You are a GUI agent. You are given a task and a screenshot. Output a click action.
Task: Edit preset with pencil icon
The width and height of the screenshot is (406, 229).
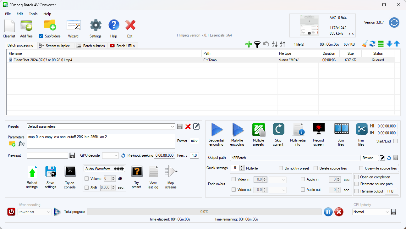(196, 126)
